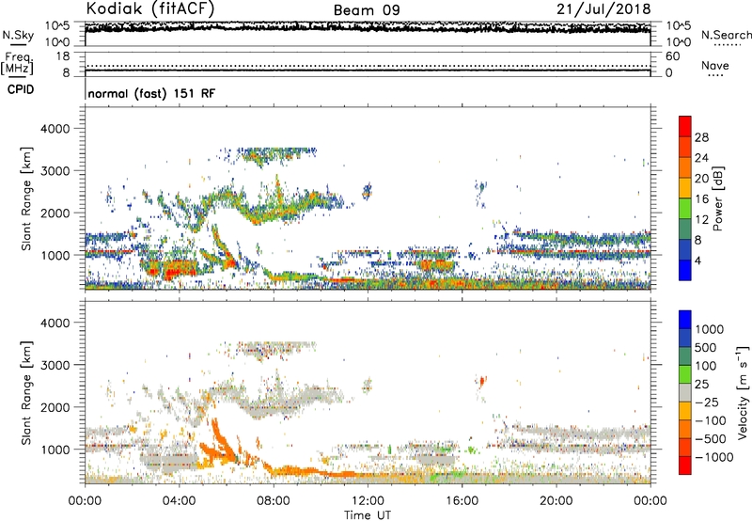
Task: Click the Kodiak (fitACF) plot title
Action: pyautogui.click(x=150, y=8)
